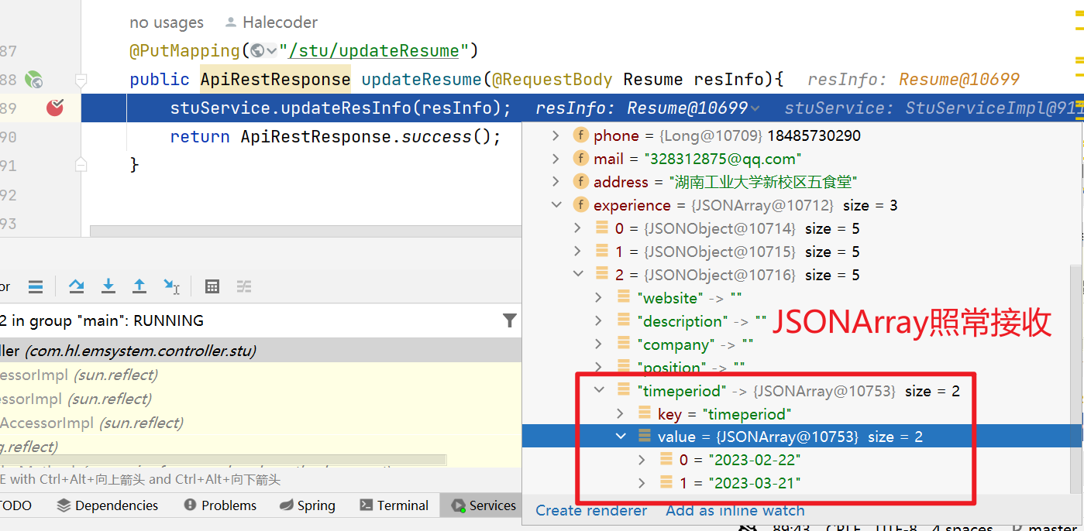The image size is (1084, 531).
Task: Click the Add as inline watch link
Action: point(735,511)
